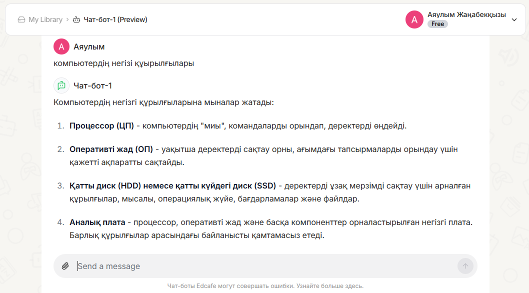Click the attach file paperclip icon

[x=65, y=266]
